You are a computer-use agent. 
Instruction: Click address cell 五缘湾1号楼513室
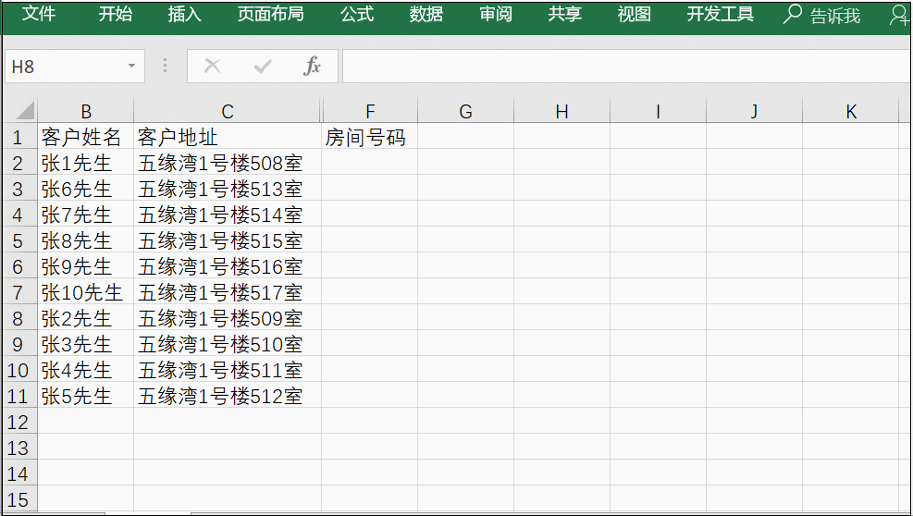coord(227,189)
